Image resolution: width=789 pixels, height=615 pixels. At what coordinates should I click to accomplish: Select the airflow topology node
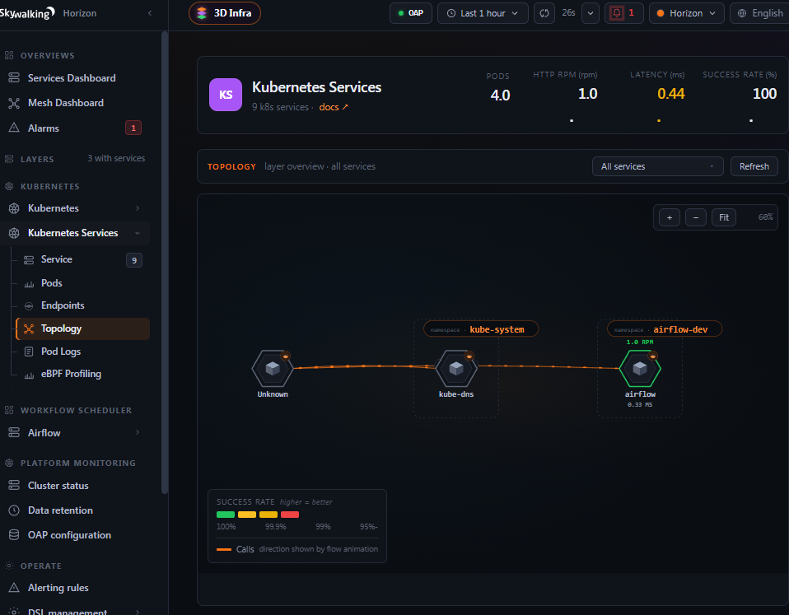[x=640, y=369]
